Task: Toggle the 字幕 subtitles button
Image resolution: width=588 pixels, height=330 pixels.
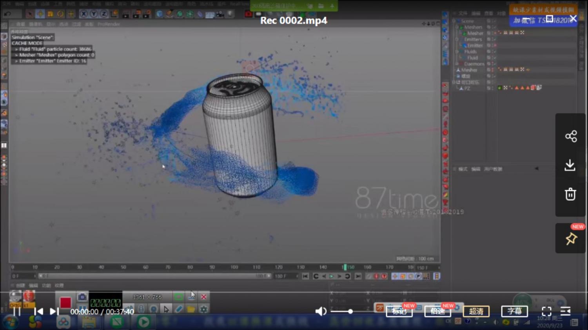Action: 515,311
